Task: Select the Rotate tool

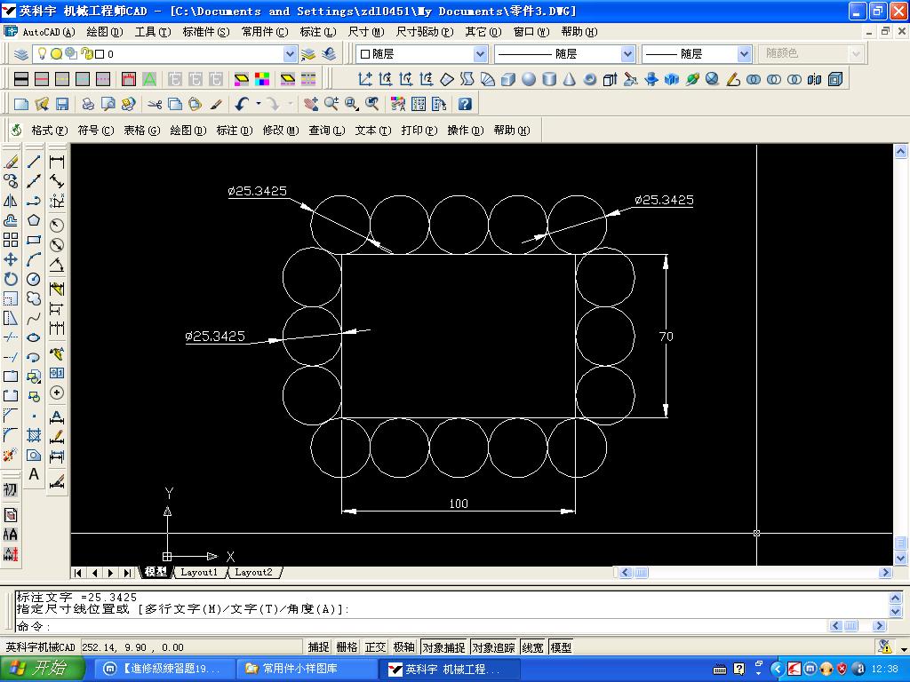Action: [11, 279]
